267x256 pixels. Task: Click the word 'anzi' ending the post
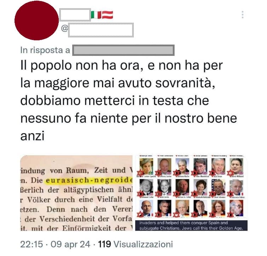click(32, 136)
